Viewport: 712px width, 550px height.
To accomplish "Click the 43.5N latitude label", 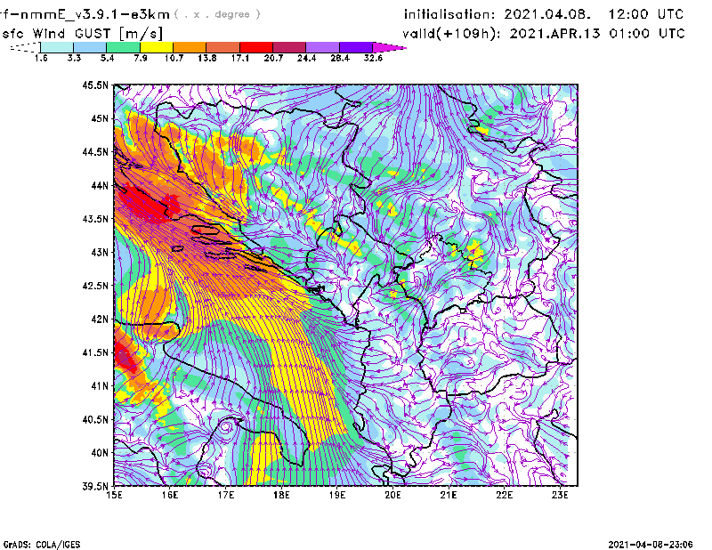I will (95, 219).
